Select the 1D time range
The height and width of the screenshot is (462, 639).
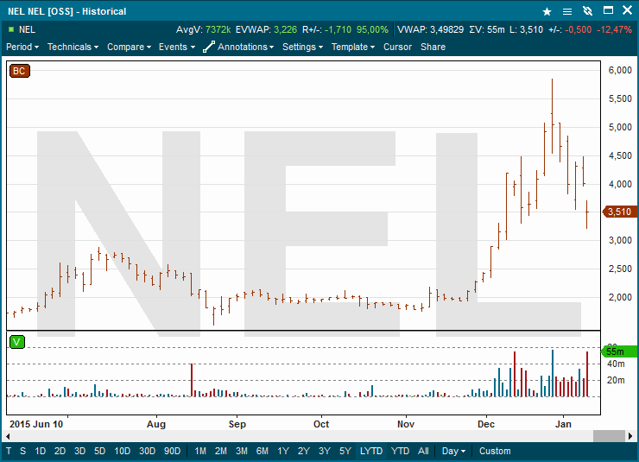click(40, 451)
